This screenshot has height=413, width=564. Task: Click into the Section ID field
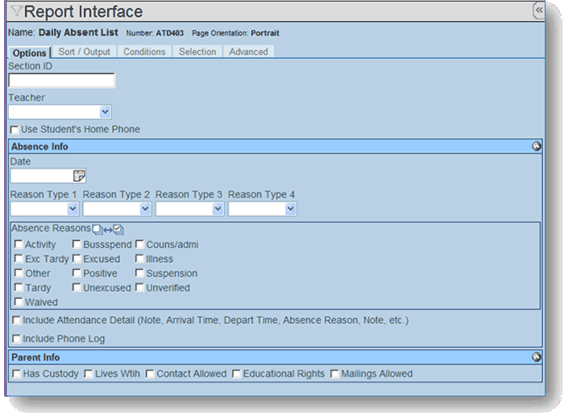tap(61, 81)
